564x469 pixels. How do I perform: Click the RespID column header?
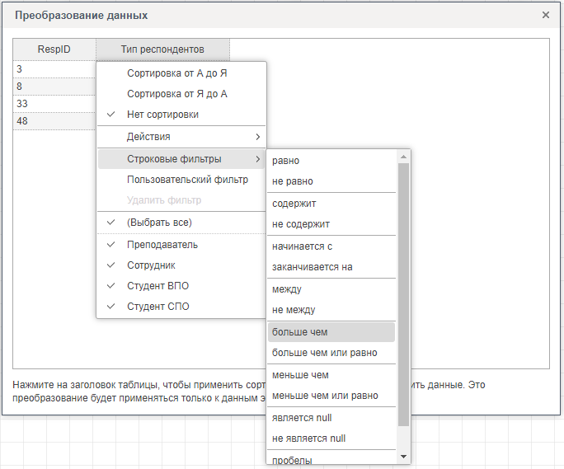[54, 49]
